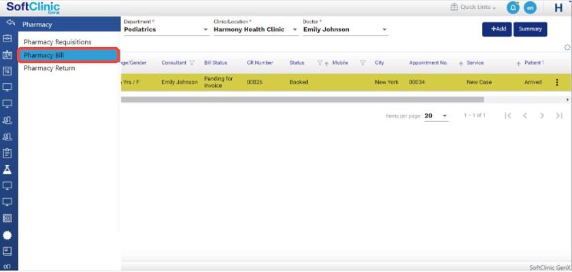Click the flask laboratory icon in sidebar
This screenshot has height=272, width=572.
click(x=7, y=169)
